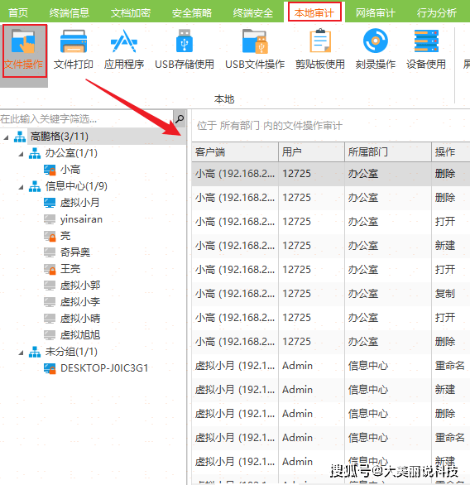This screenshot has width=470, height=485.
Task: Click the 未分组 group icon
Action: (35, 352)
